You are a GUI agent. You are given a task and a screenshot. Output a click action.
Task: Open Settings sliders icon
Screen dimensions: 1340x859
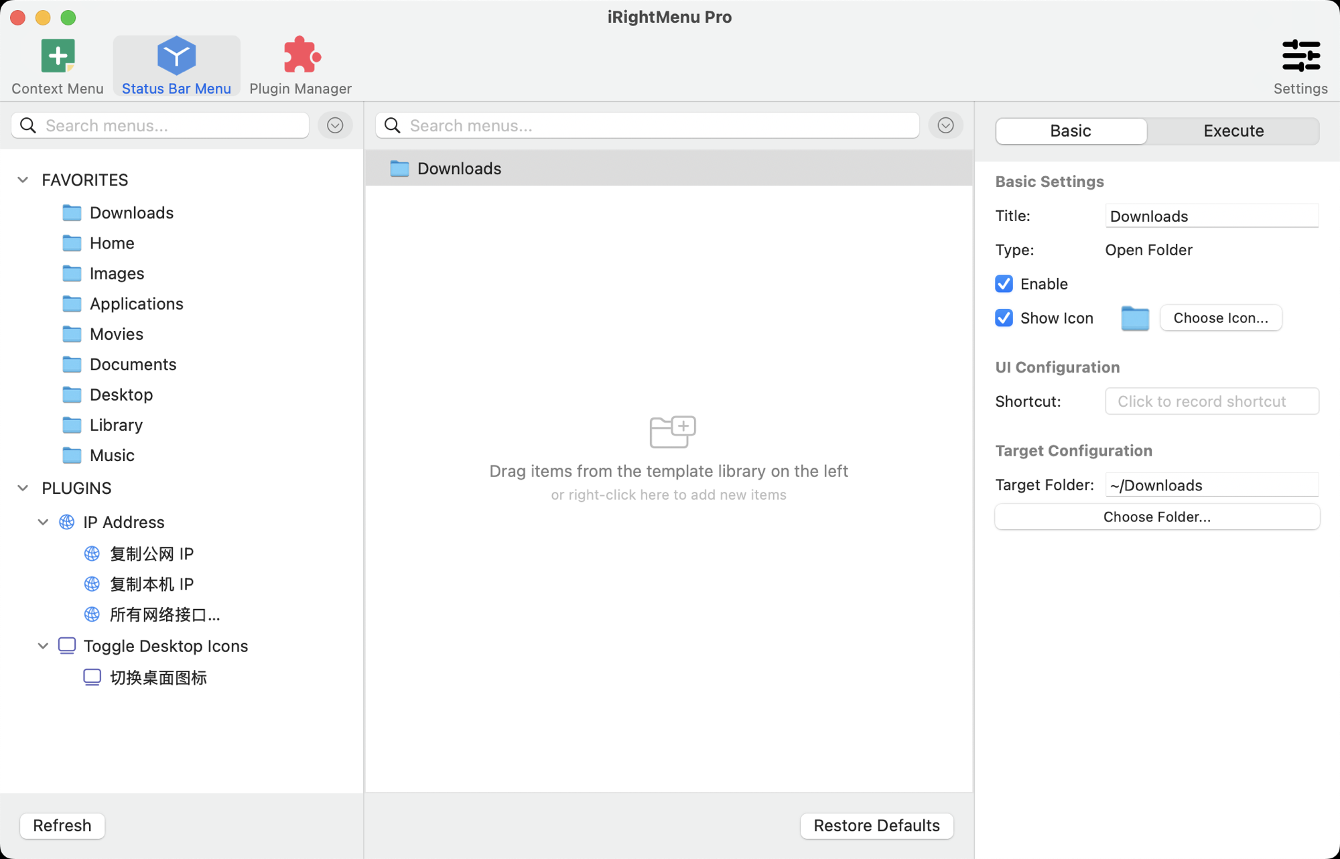(1301, 56)
